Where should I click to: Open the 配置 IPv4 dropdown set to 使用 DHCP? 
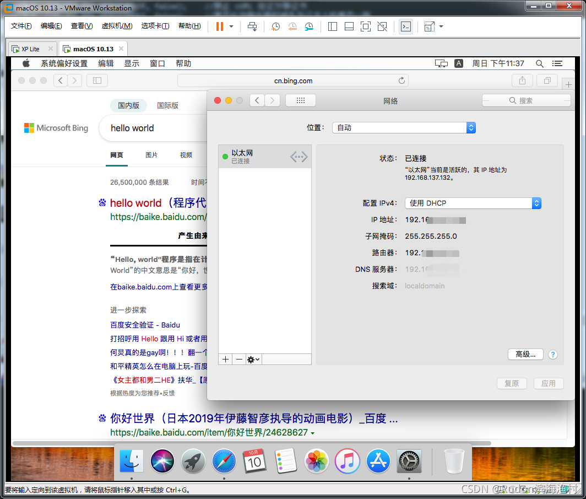(473, 203)
